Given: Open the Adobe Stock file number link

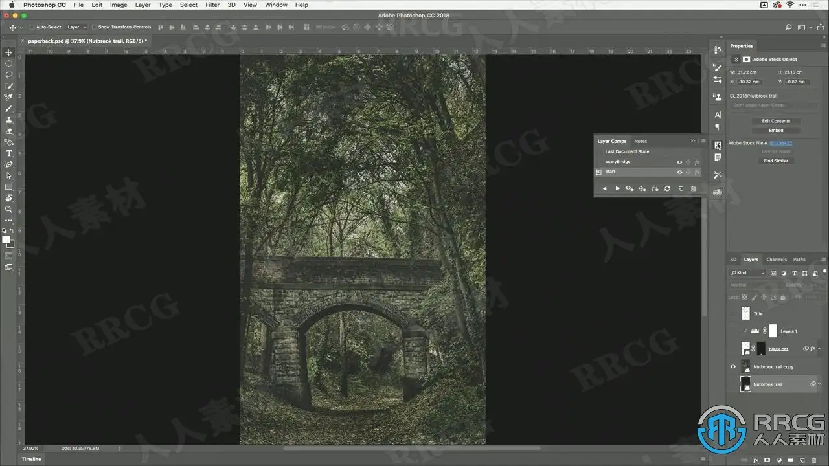Looking at the screenshot, I should point(781,143).
